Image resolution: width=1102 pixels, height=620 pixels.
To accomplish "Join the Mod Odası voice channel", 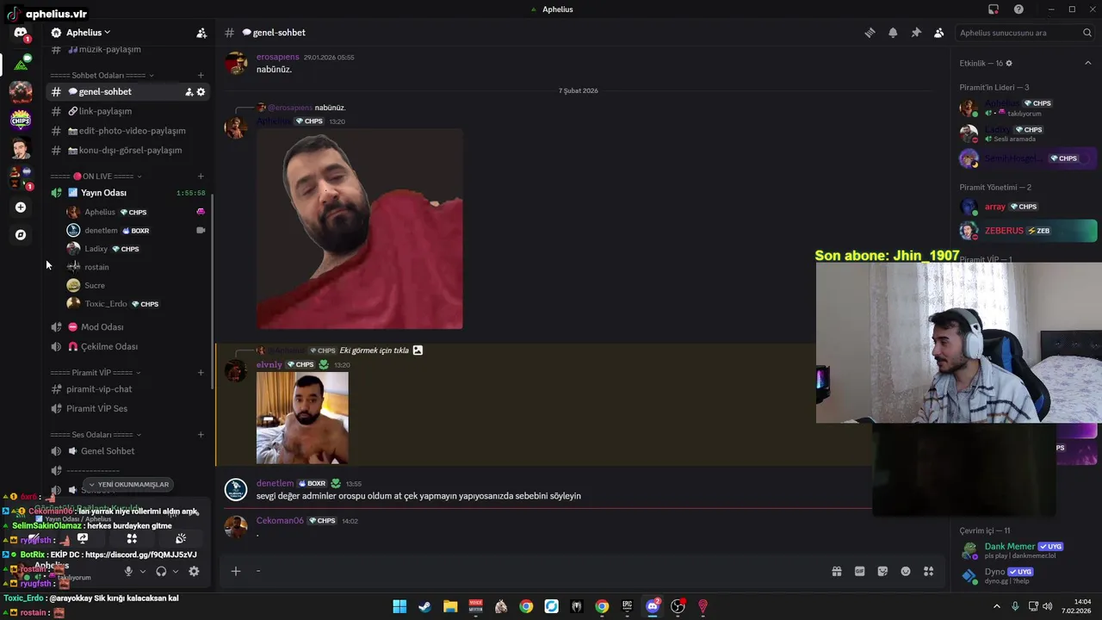I will pyautogui.click(x=129, y=327).
